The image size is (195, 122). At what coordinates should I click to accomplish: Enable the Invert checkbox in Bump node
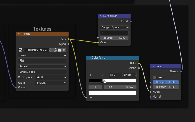(x=154, y=77)
